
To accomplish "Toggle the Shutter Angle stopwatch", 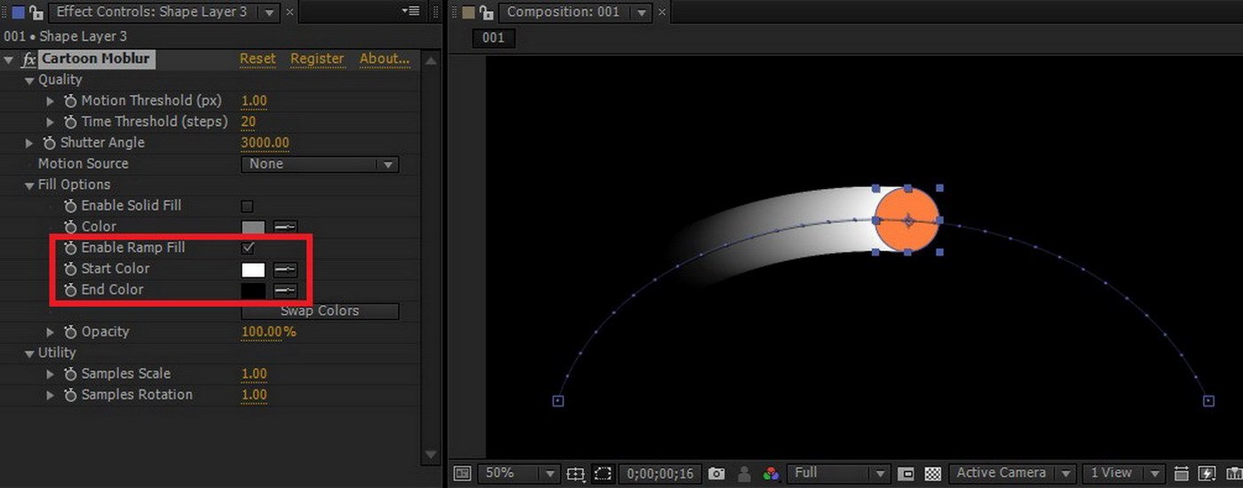I will click(x=49, y=143).
